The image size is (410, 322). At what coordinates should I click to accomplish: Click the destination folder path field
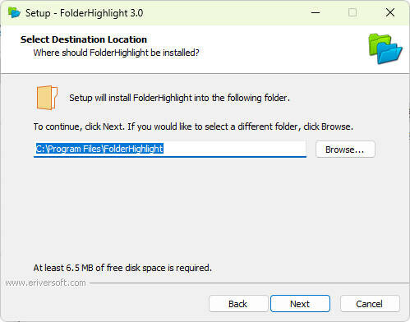pyautogui.click(x=170, y=149)
